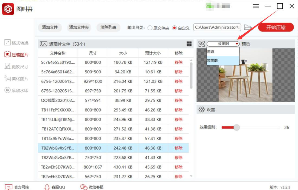Click the scrollbar up arrow in file list
The image size is (298, 190).
click(191, 60)
